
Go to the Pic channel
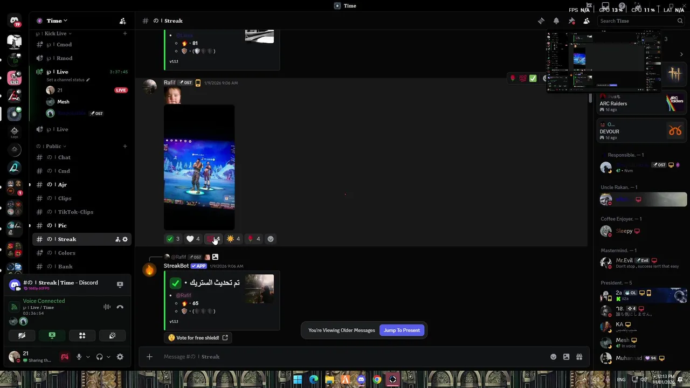coord(81,226)
